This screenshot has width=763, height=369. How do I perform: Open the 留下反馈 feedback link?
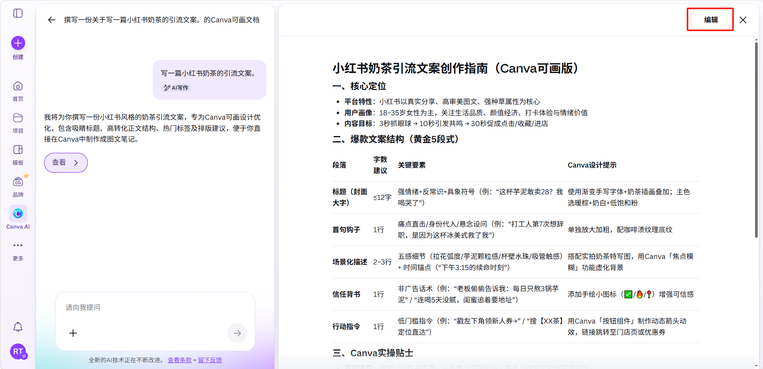click(x=210, y=360)
